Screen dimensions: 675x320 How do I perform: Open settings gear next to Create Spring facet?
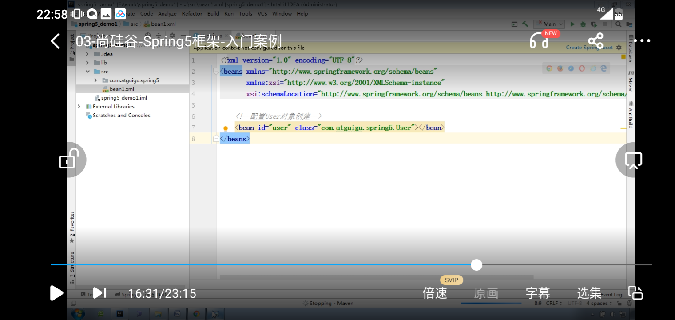(619, 48)
